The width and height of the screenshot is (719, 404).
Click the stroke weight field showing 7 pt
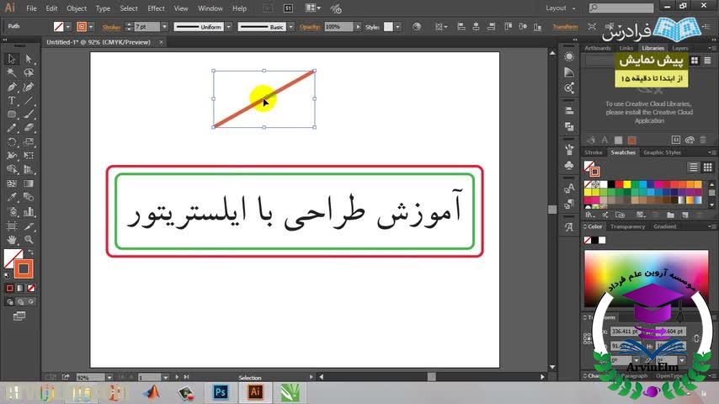click(146, 27)
